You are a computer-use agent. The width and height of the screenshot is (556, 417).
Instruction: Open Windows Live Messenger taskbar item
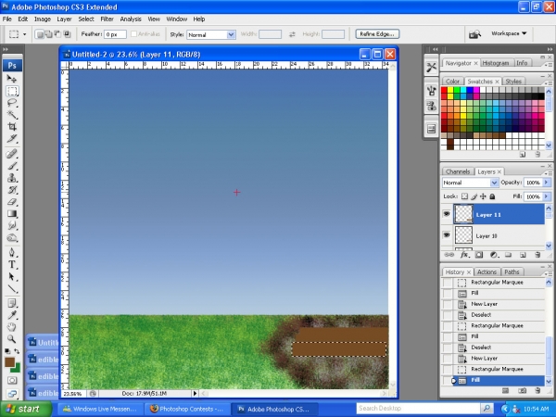coord(101,409)
